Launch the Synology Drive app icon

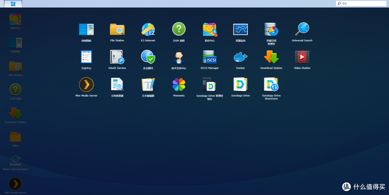[x=240, y=85]
